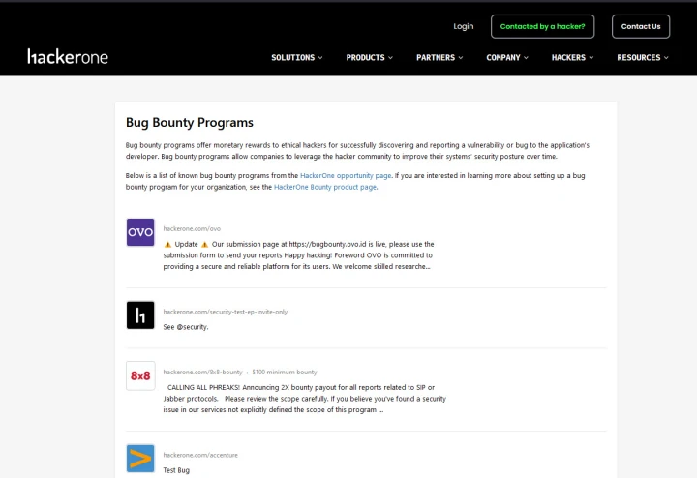Image resolution: width=697 pixels, height=478 pixels.
Task: Open the hackerone.com/8x8-bounty link
Action: 202,373
